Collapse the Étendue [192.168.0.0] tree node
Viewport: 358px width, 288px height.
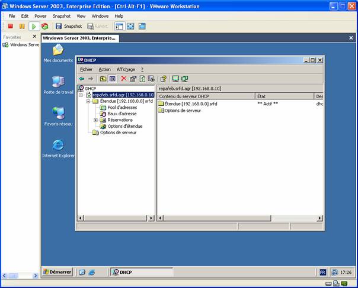coord(88,101)
